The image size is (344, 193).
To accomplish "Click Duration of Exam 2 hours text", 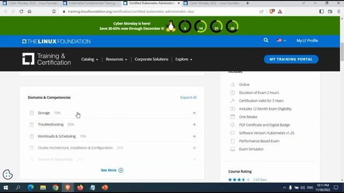I will [x=259, y=93].
